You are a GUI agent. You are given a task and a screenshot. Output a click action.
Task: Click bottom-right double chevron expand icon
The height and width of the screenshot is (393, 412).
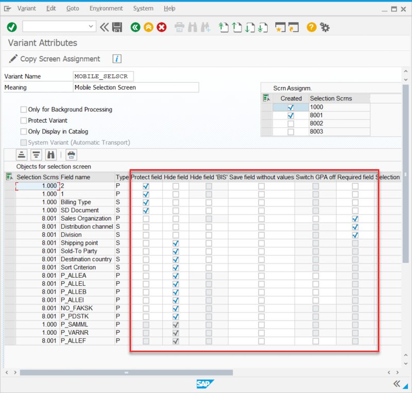pyautogui.click(x=397, y=384)
